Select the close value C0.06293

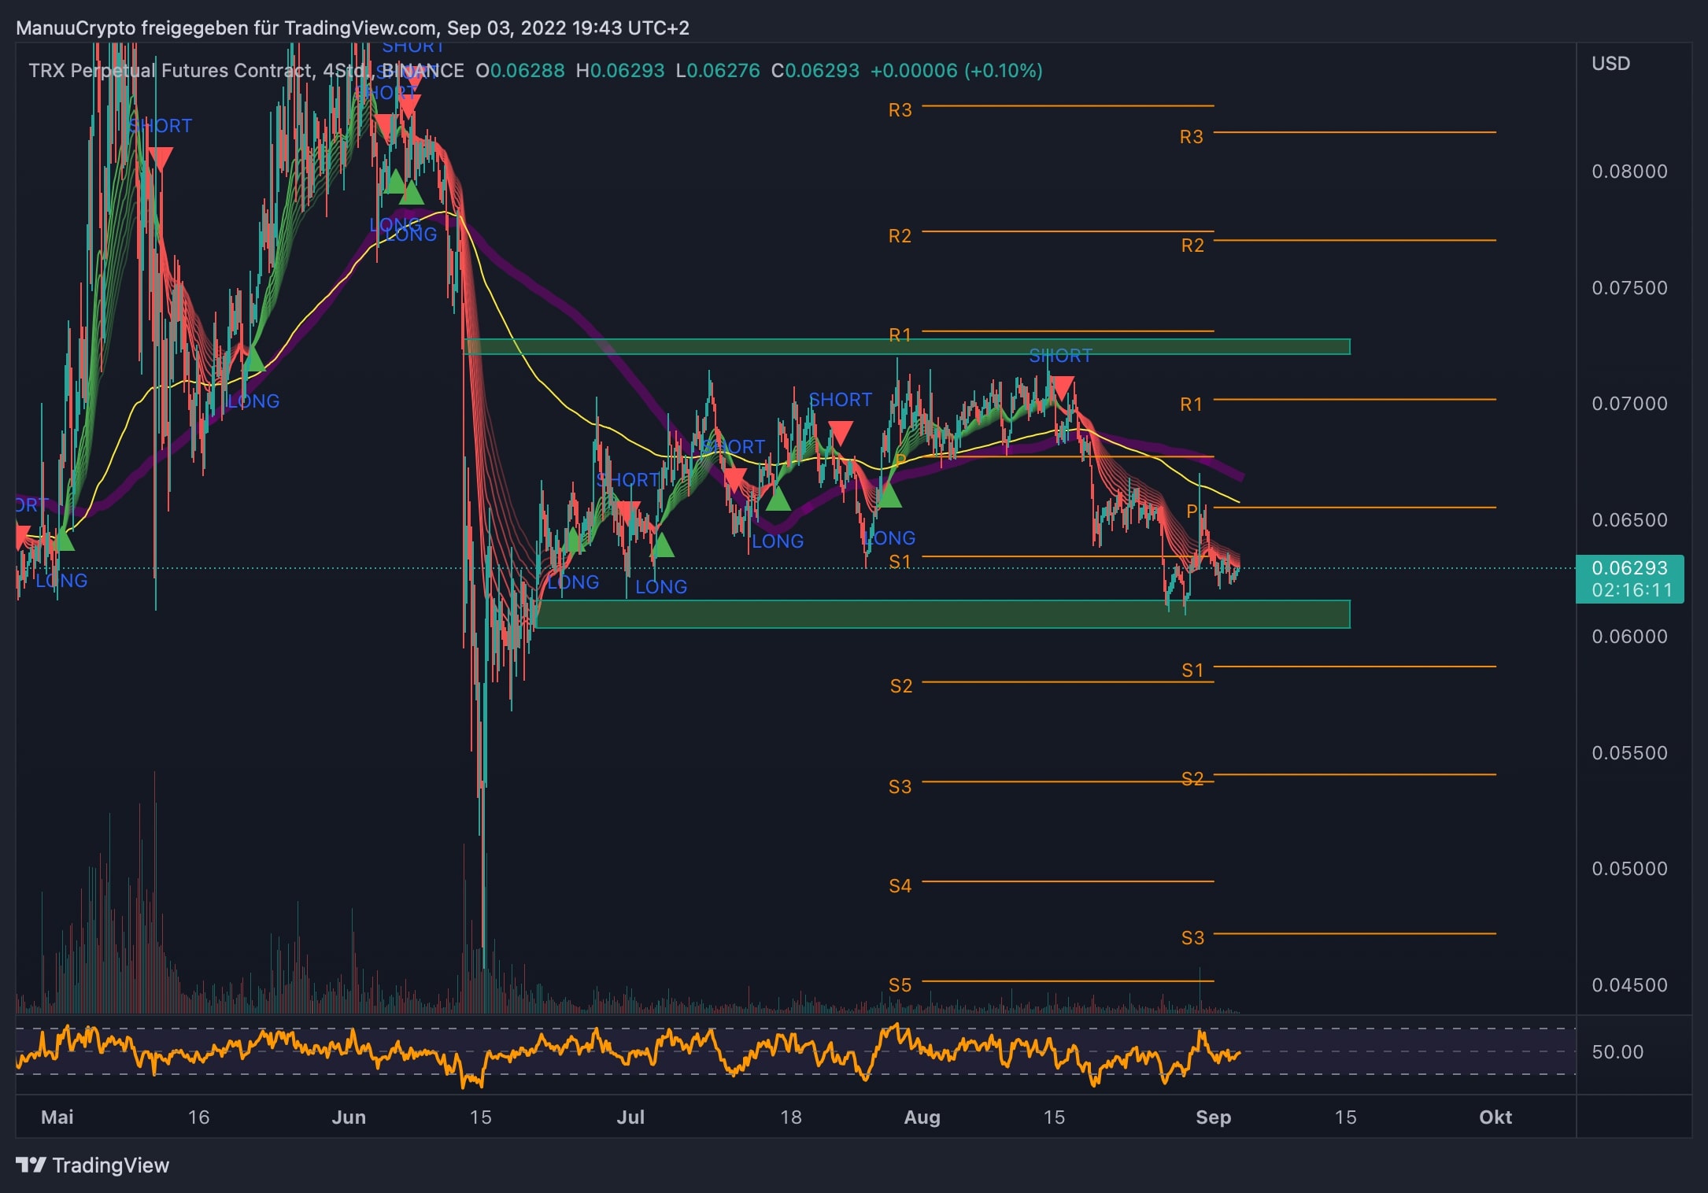click(815, 70)
